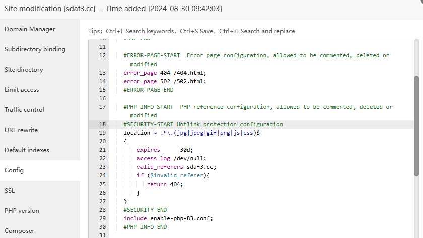423x238 pixels.
Task: Open Subdirectory binding section
Action: [35, 49]
